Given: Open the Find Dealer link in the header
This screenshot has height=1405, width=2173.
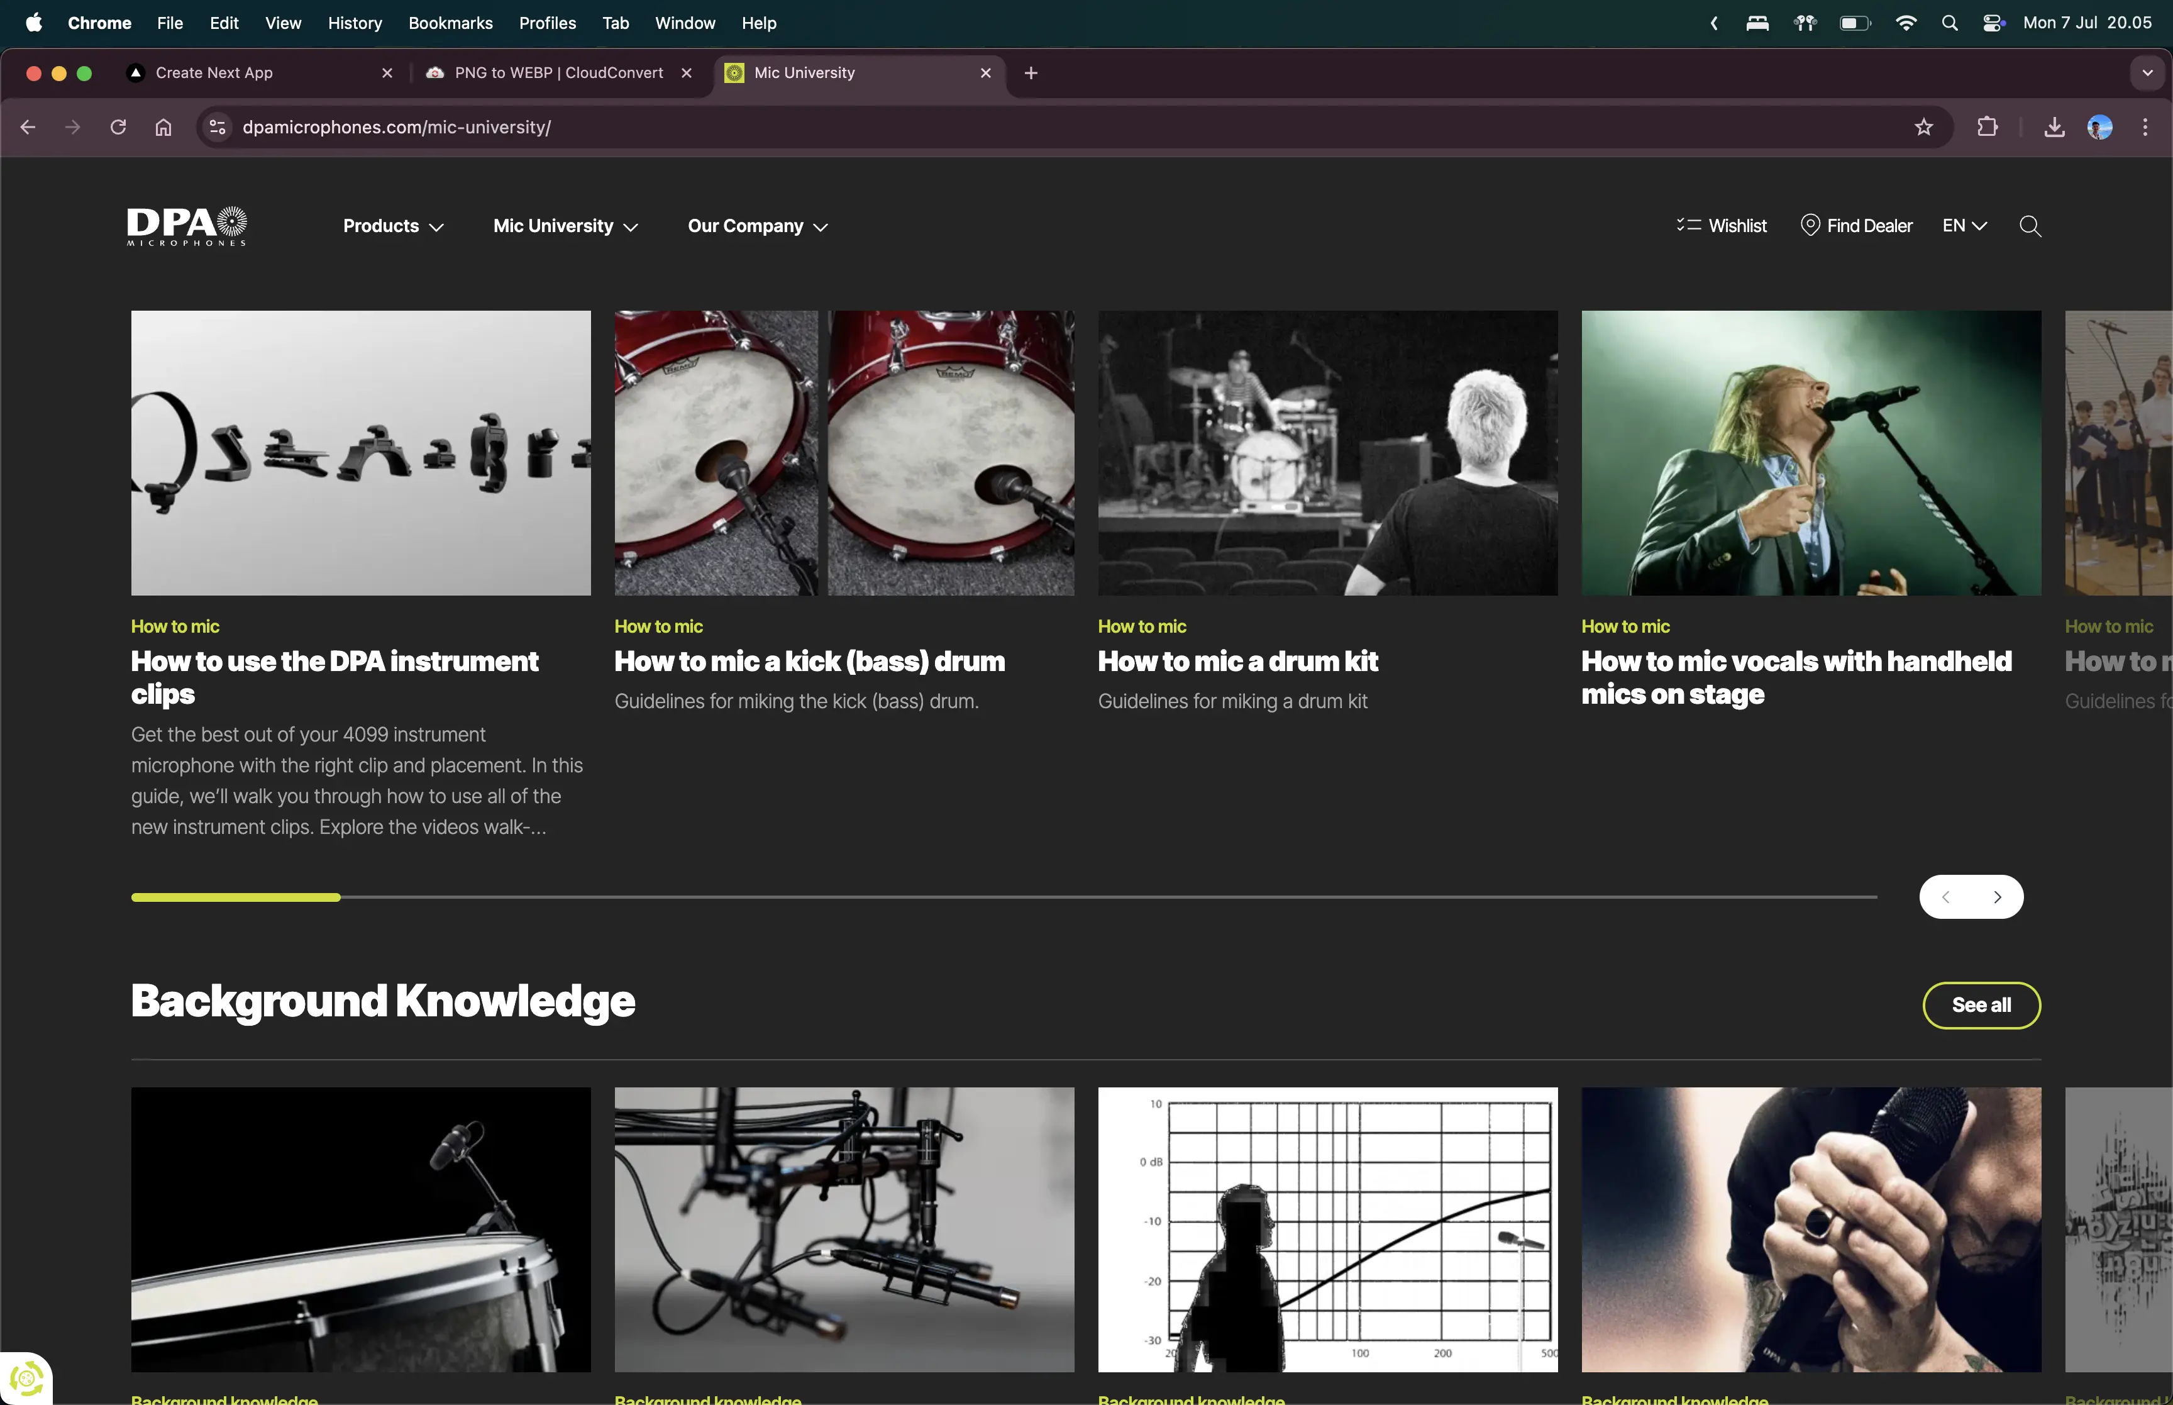Looking at the screenshot, I should (1857, 225).
